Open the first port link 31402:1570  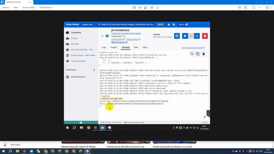pyautogui.click(x=118, y=39)
